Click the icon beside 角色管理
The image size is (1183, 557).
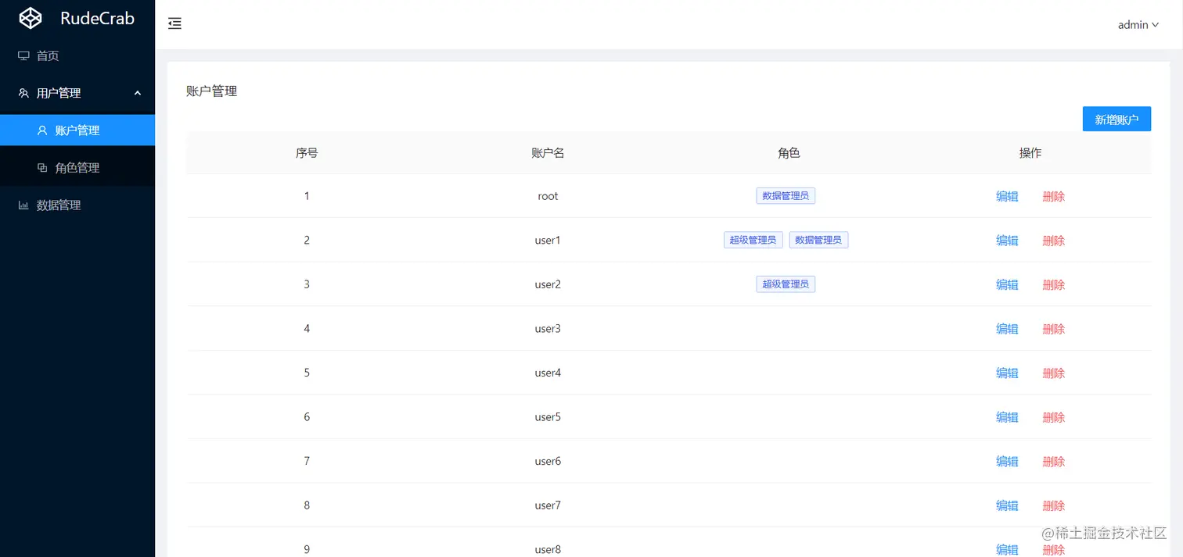(x=42, y=168)
